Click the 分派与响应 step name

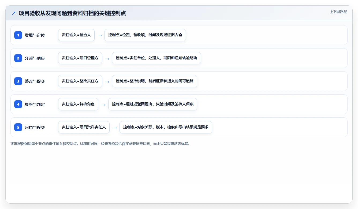point(35,58)
